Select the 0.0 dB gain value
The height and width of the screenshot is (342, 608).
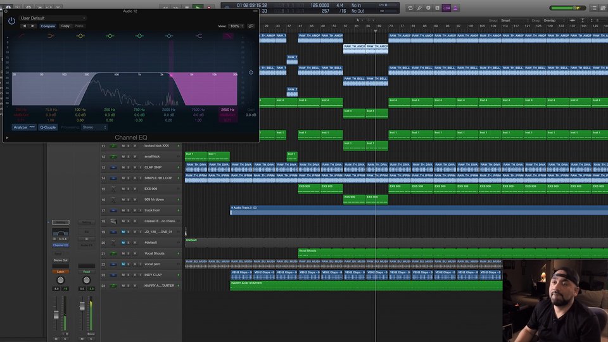251,115
